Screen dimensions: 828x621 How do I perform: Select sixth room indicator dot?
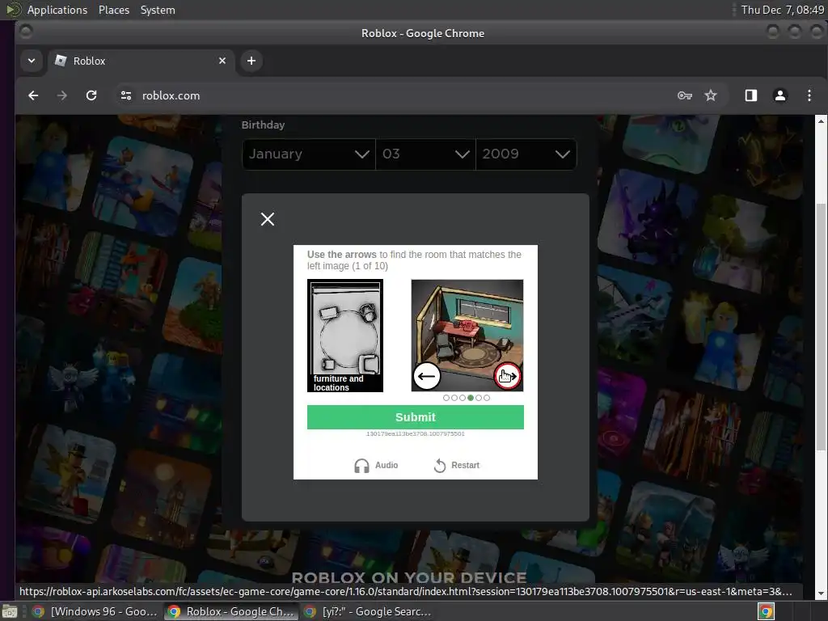point(487,398)
